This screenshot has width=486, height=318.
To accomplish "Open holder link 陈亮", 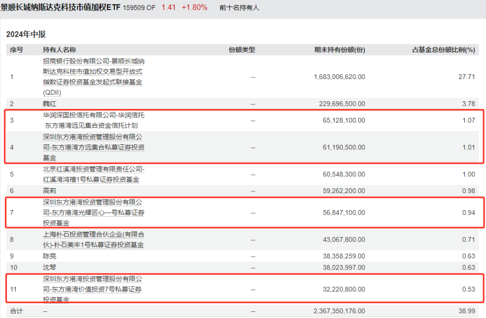I will pyautogui.click(x=50, y=256).
